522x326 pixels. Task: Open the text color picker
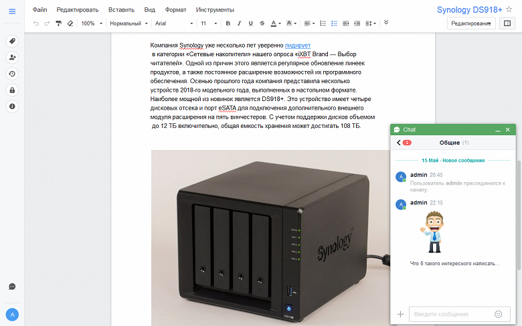pos(275,23)
